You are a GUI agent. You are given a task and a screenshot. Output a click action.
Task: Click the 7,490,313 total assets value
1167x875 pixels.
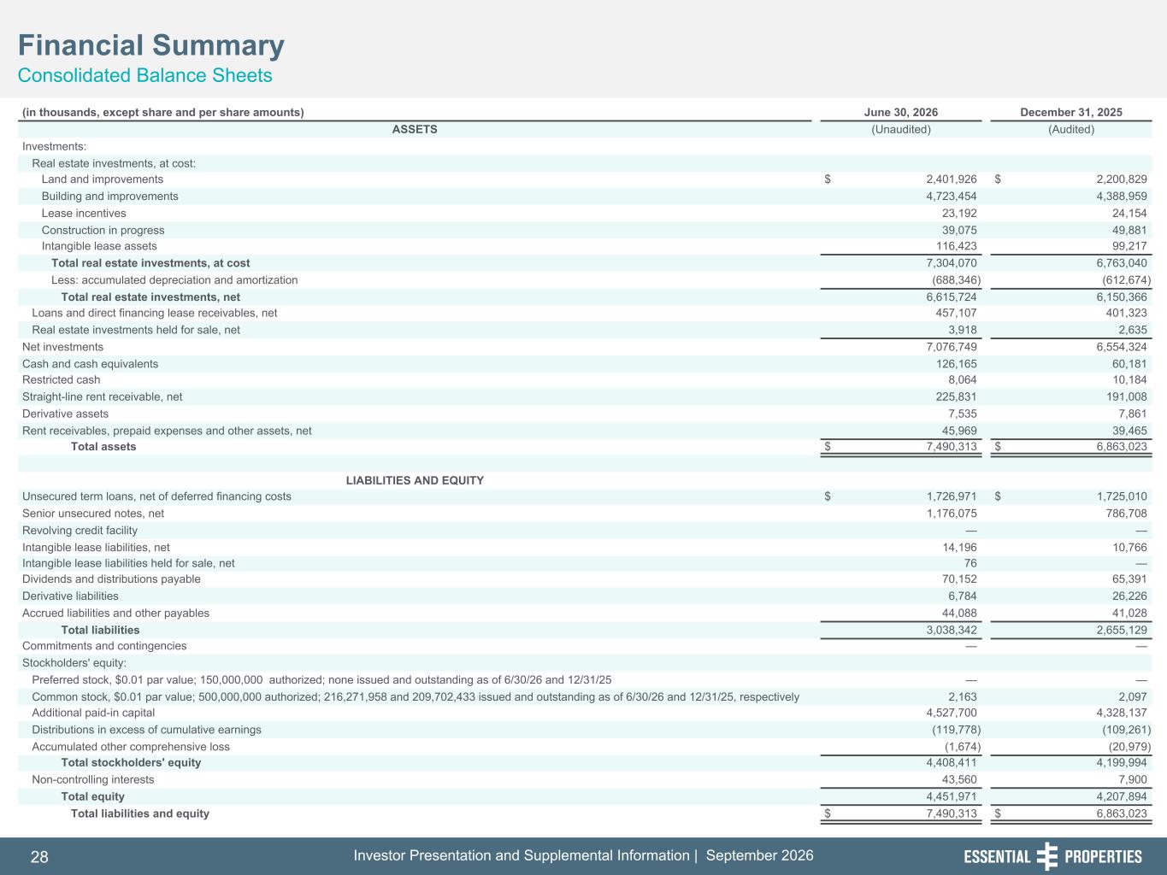(x=952, y=447)
